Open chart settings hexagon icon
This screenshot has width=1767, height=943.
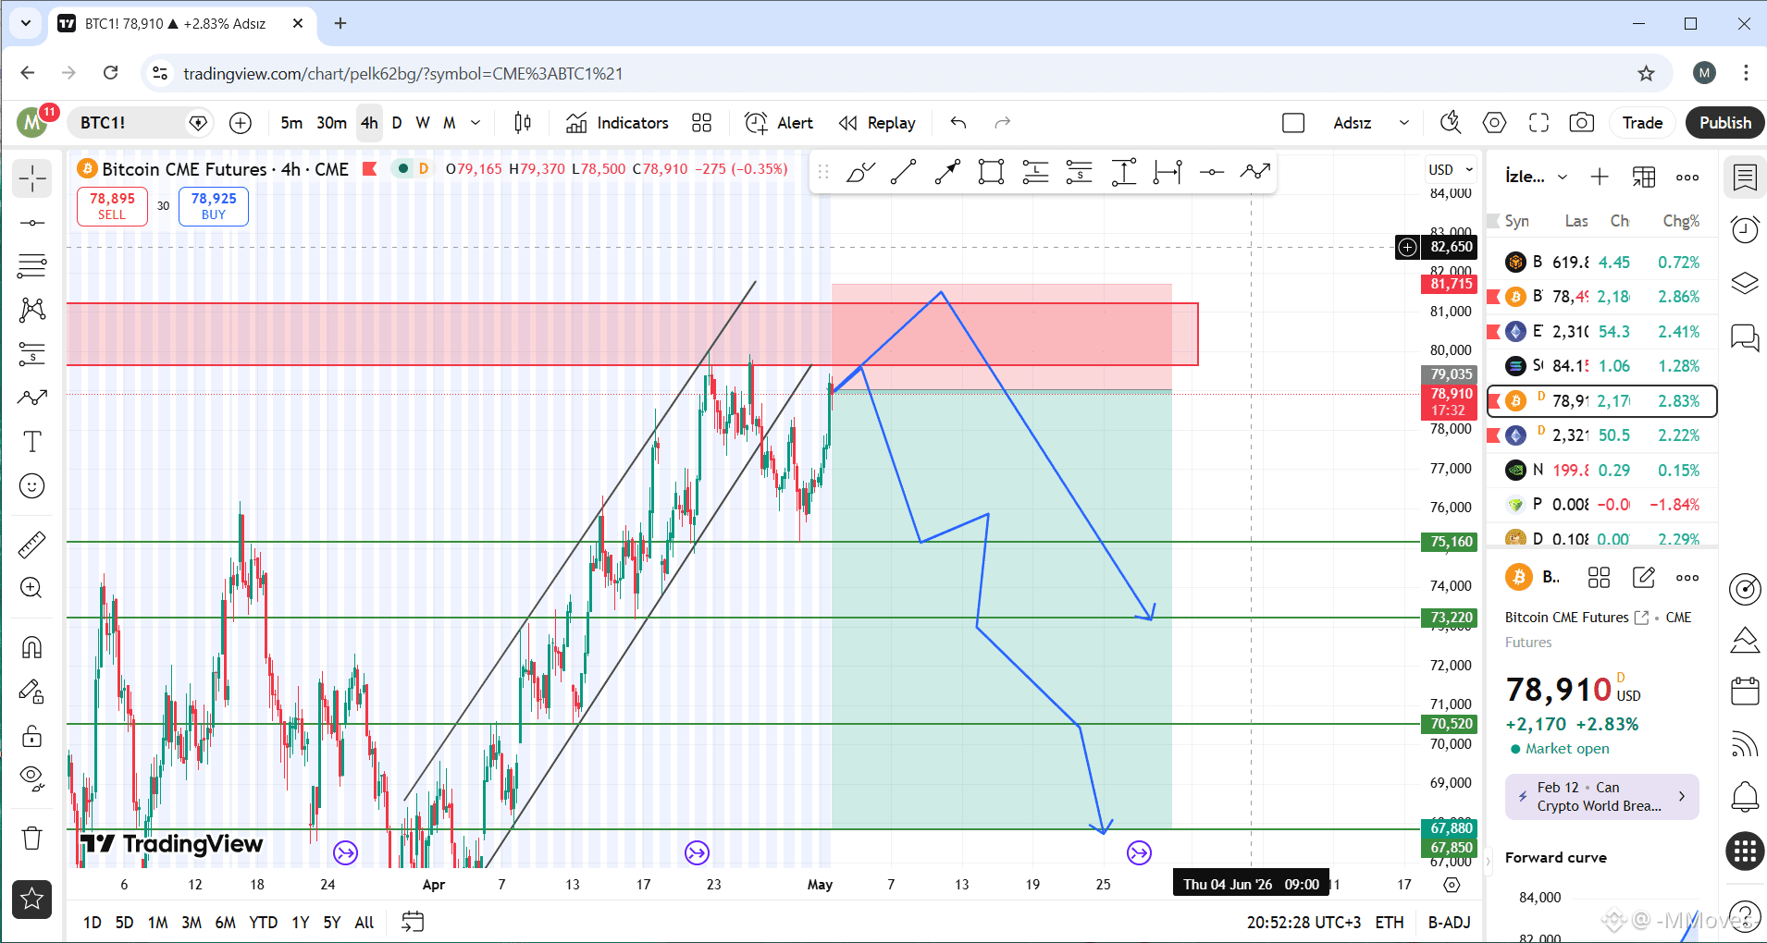pos(1494,123)
